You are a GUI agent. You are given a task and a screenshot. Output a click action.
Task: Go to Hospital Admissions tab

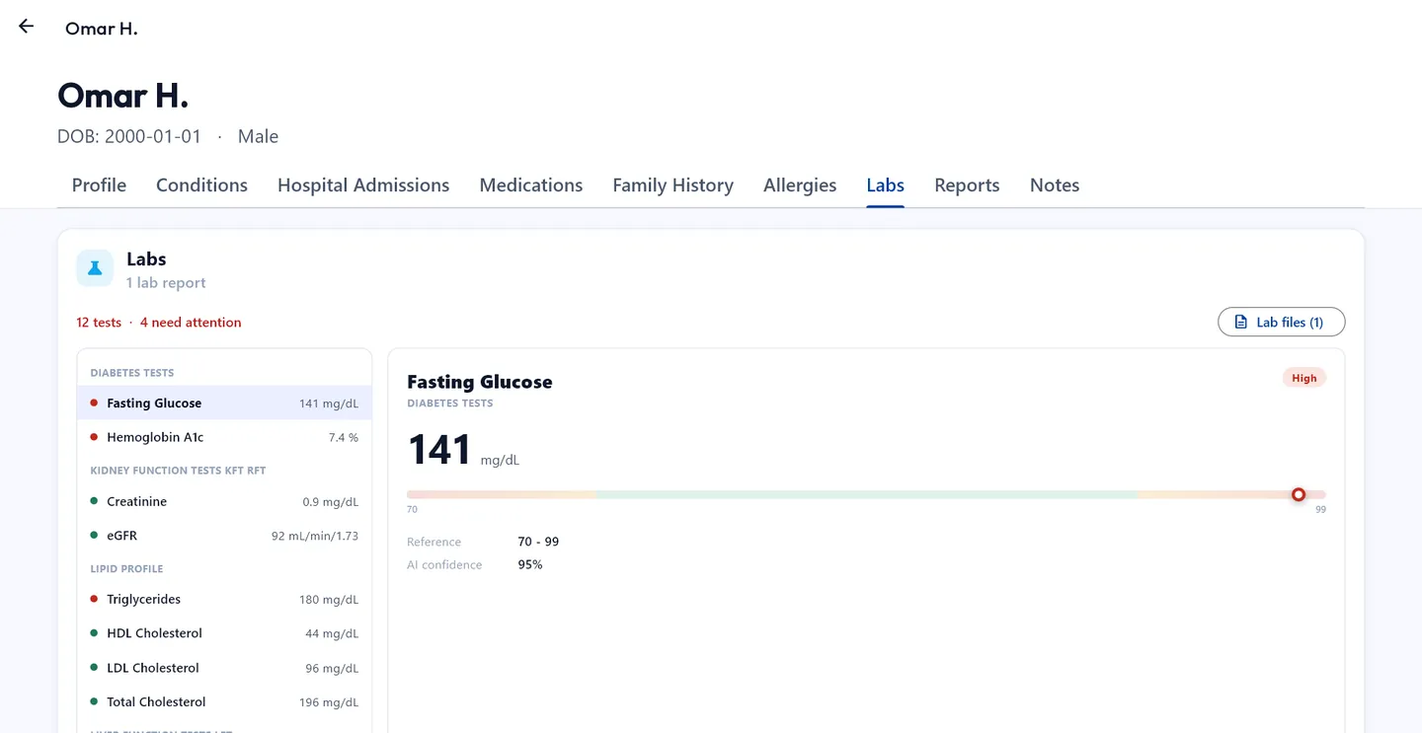(363, 185)
